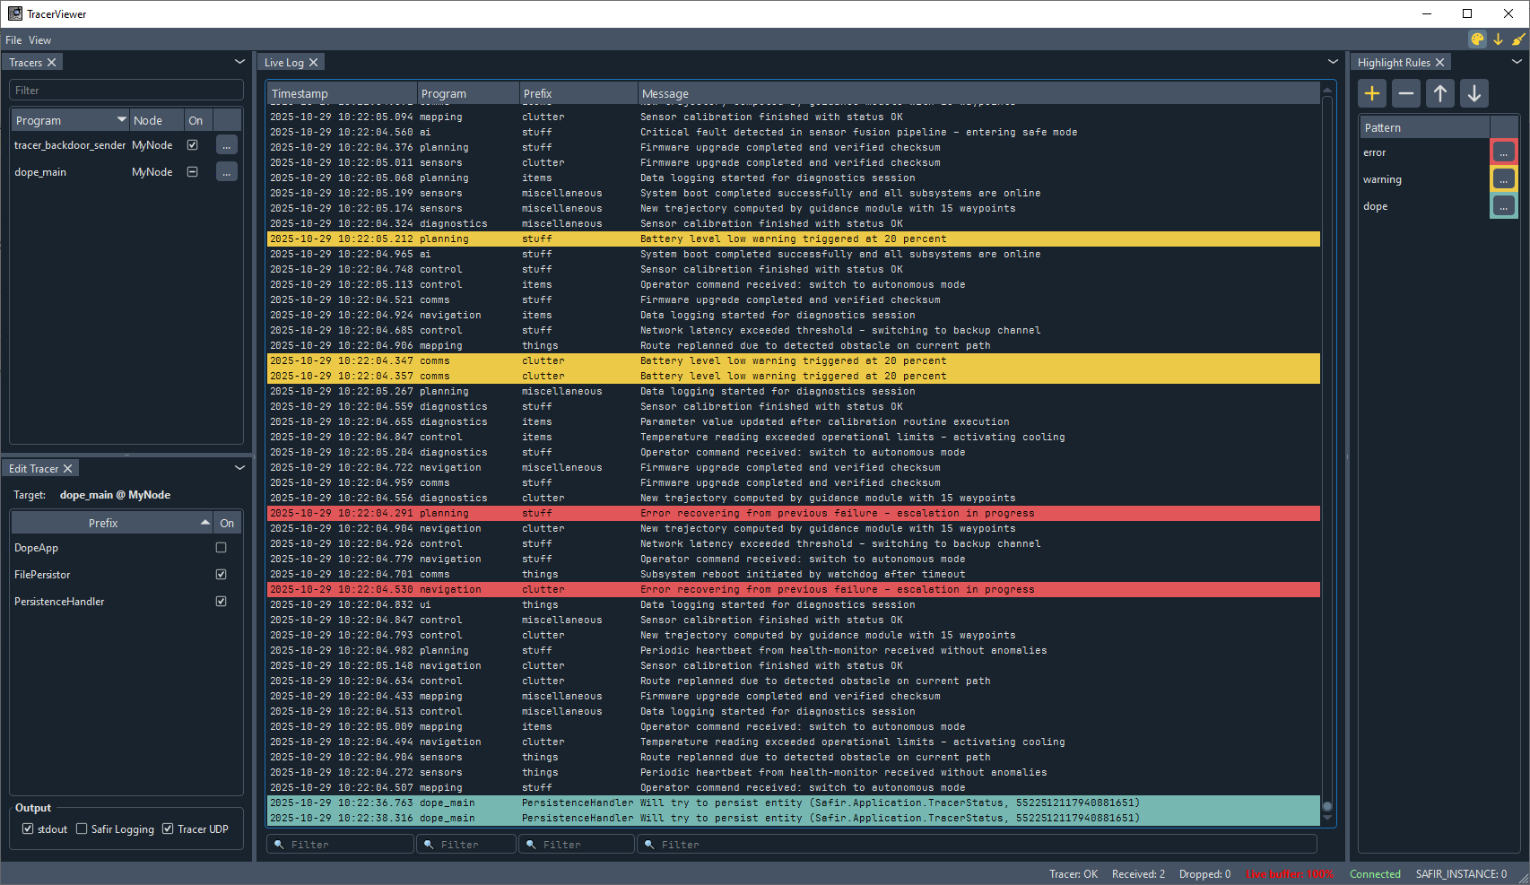
Task: Clear the log with the broom icon
Action: pyautogui.click(x=1516, y=39)
